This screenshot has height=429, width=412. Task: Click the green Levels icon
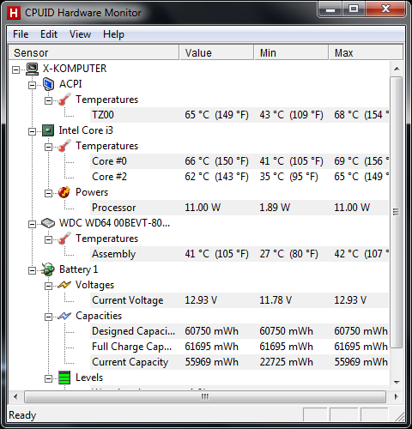tap(64, 378)
